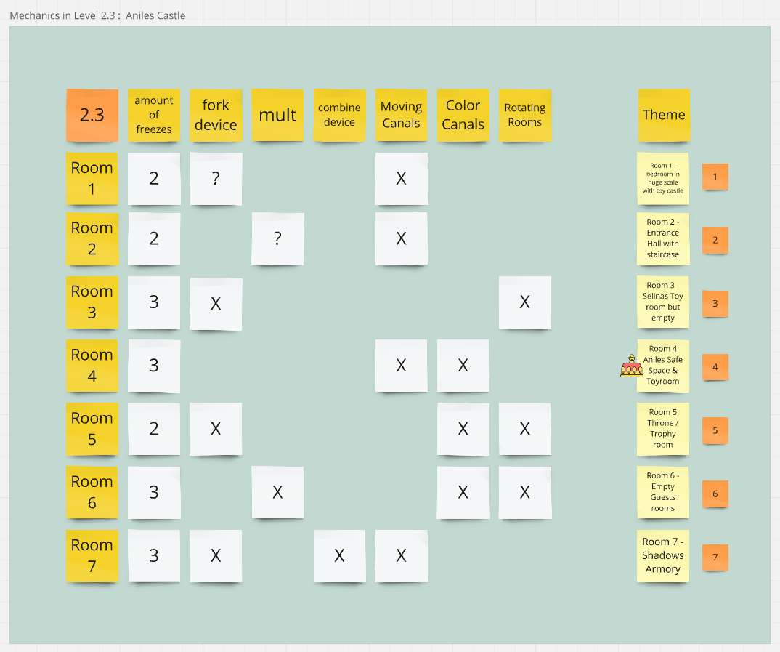The height and width of the screenshot is (652, 780).
Task: Select the frame title 'Mechanics in Level 2.3'
Action: 97,15
